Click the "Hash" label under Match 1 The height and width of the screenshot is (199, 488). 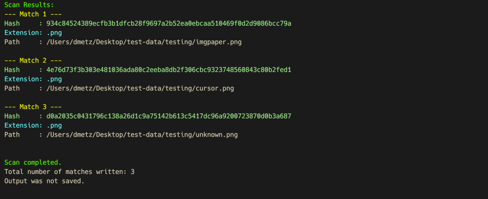coord(12,23)
